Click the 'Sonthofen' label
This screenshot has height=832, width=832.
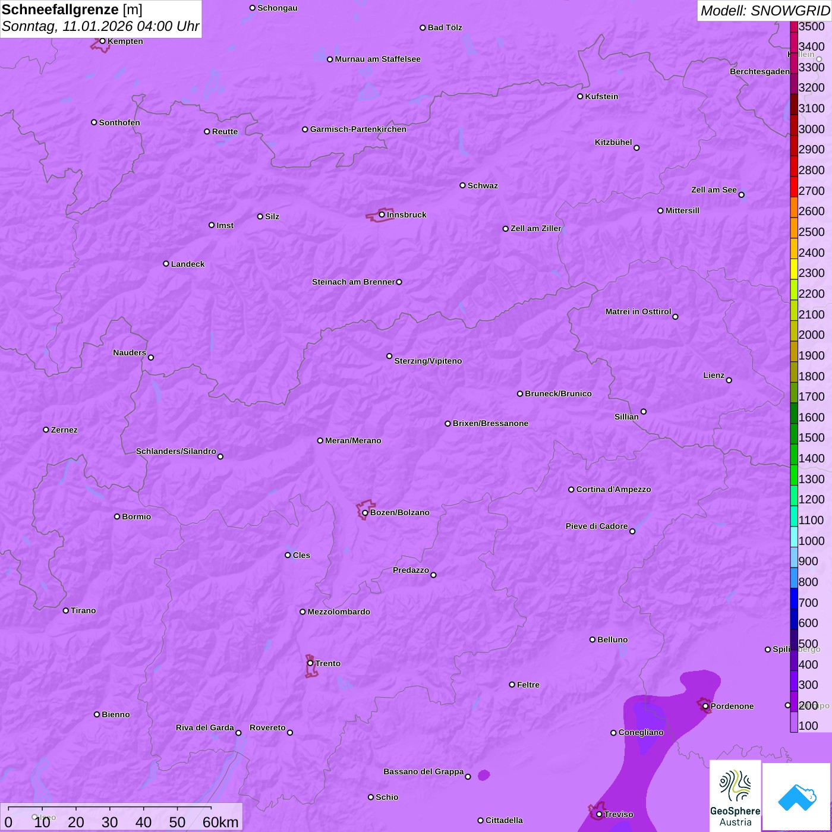[119, 122]
